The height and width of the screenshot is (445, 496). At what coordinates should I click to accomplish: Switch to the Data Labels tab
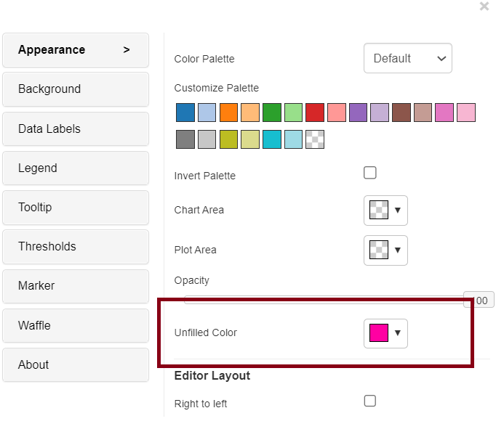[x=76, y=128]
